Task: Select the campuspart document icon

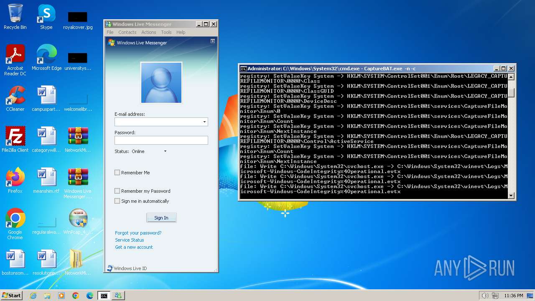Action: pyautogui.click(x=46, y=99)
